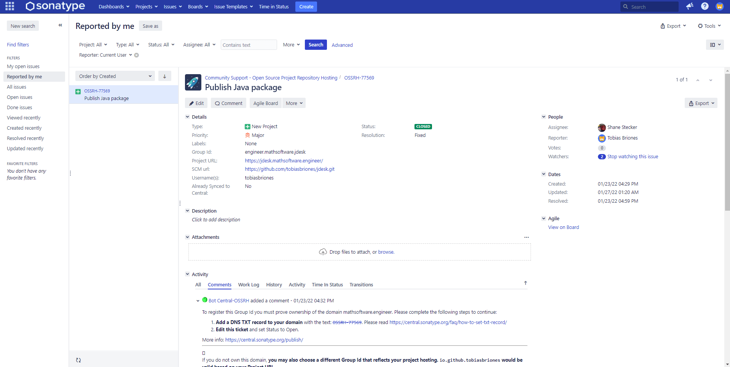Open Time in Status from top nav
730x367 pixels.
point(274,6)
